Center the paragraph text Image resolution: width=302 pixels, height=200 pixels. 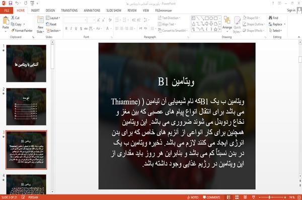[x=121, y=29]
